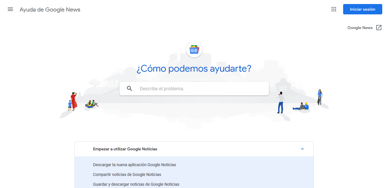The image size is (388, 188).
Task: Click the ¿Cómo podemos ayudarte? heading
Action: [x=194, y=69]
